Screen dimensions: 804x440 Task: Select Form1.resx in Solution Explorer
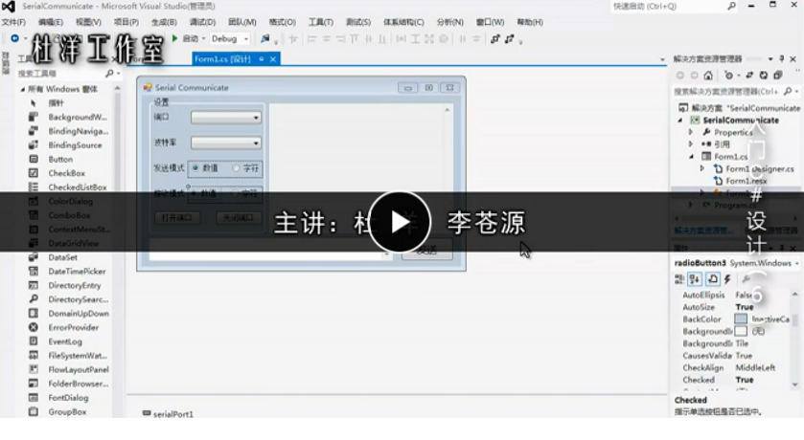747,181
